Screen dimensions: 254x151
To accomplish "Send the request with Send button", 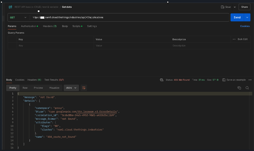I will pos(237,17).
